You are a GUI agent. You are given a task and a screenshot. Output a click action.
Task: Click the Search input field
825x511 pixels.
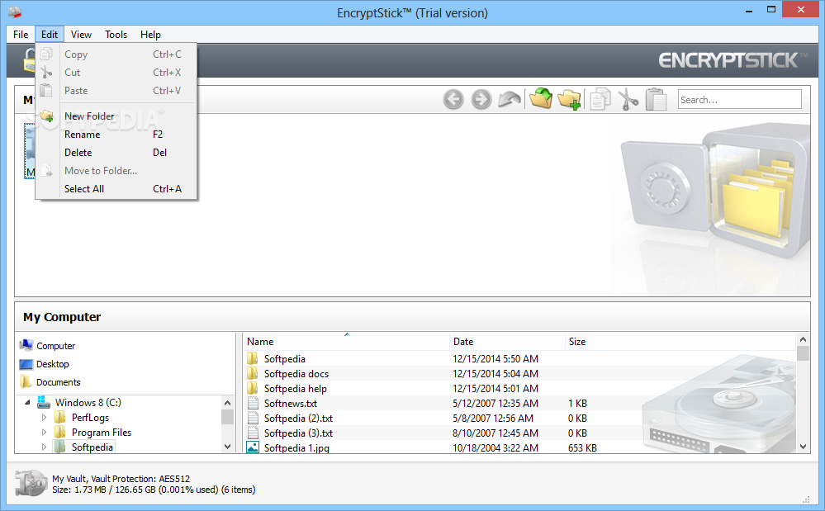(739, 99)
